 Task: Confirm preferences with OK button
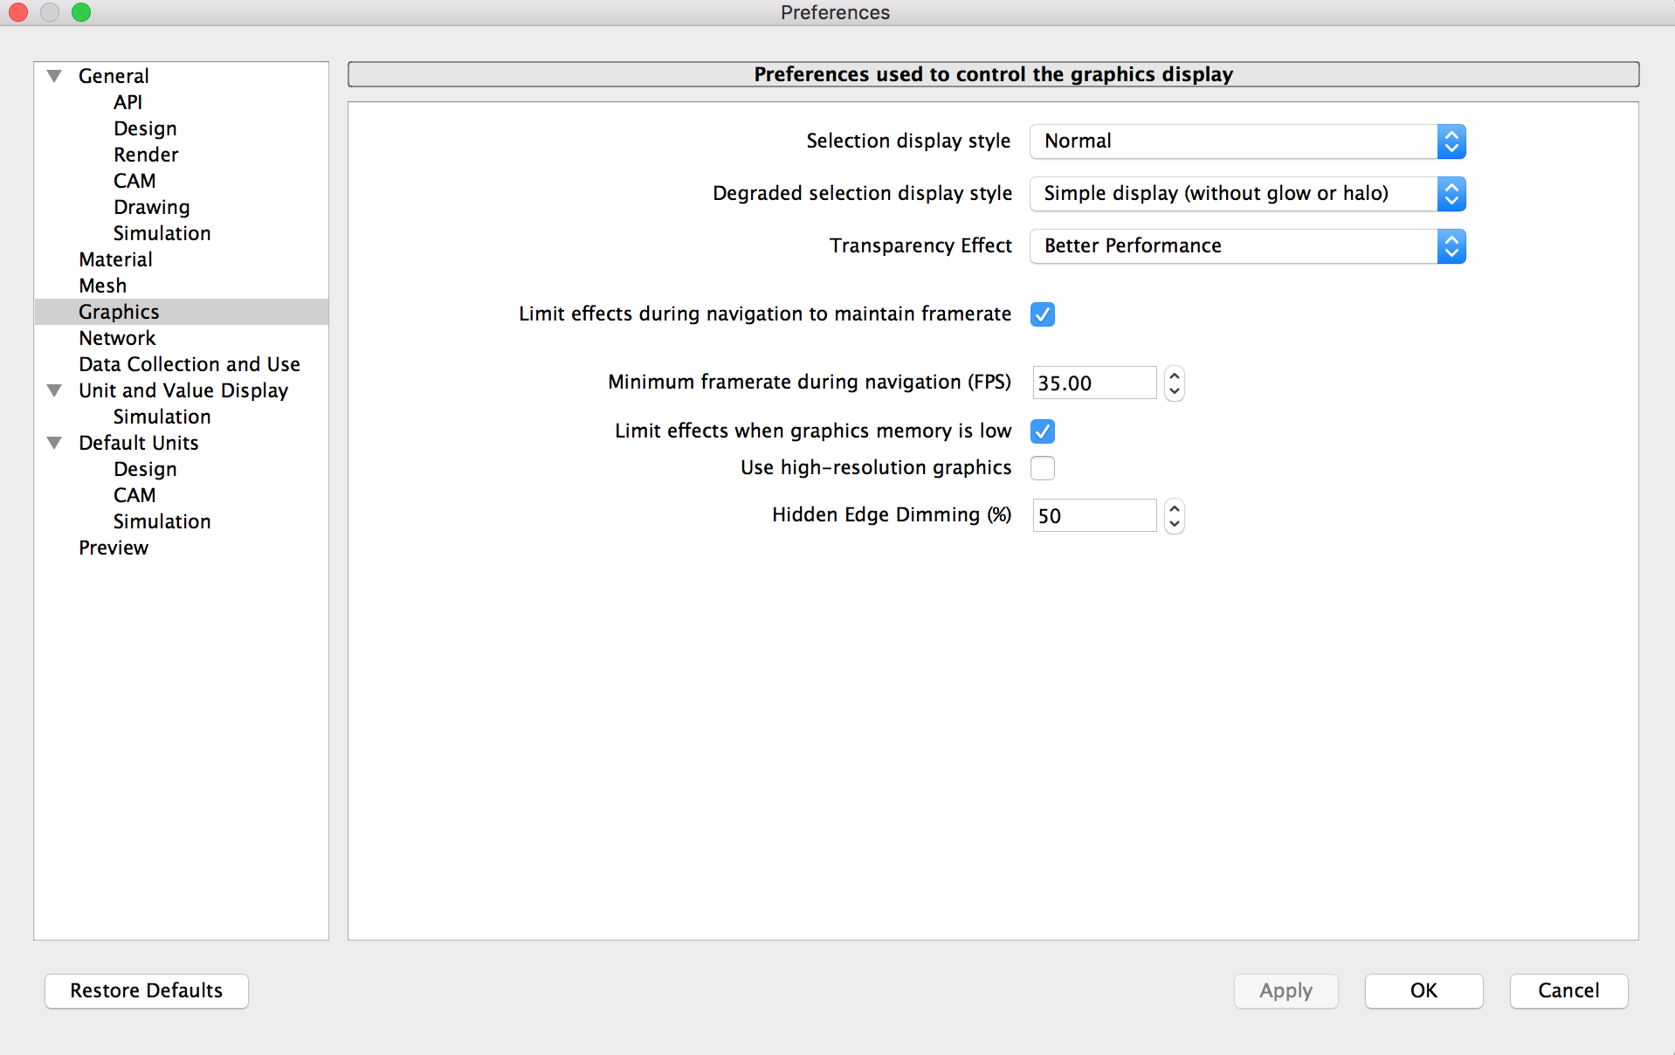pyautogui.click(x=1423, y=991)
